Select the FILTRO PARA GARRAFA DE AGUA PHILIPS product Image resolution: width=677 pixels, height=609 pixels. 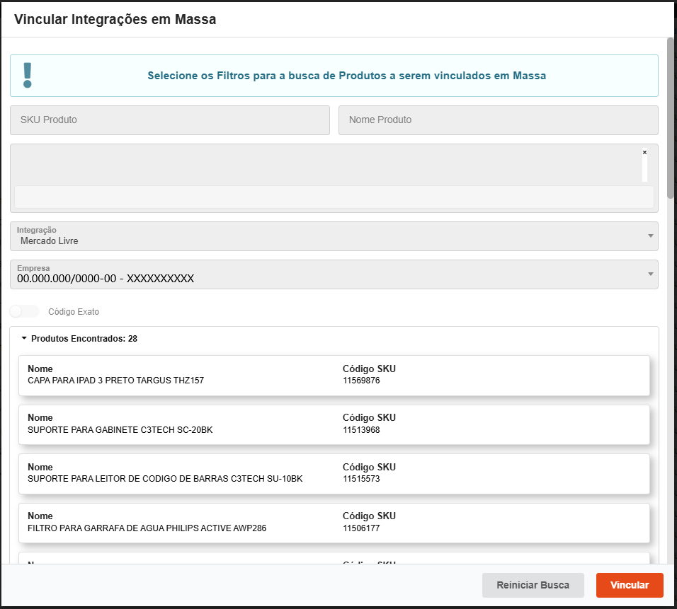point(147,528)
